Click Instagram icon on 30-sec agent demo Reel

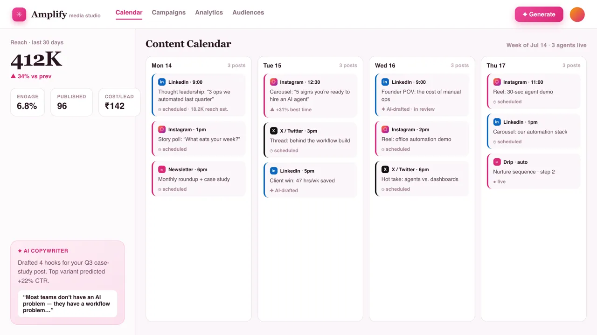(x=497, y=82)
